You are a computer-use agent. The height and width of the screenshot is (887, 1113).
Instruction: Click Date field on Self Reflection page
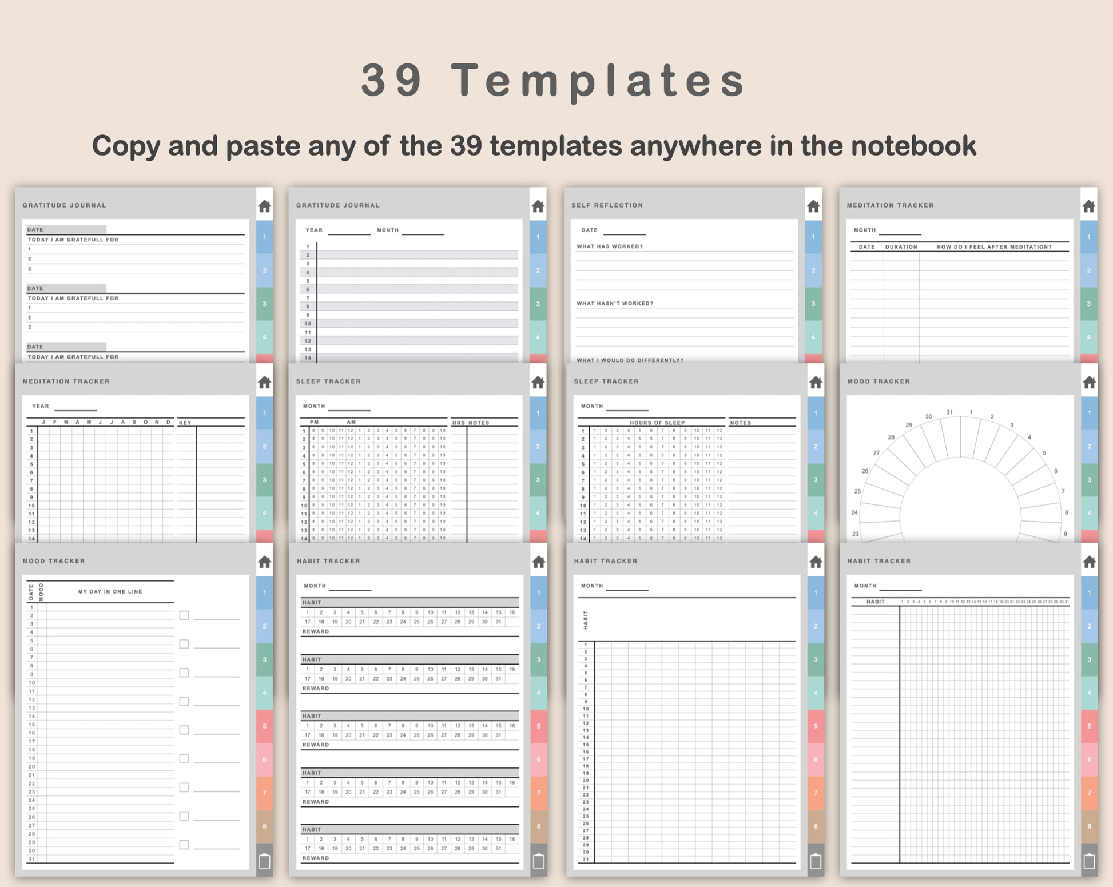(624, 230)
